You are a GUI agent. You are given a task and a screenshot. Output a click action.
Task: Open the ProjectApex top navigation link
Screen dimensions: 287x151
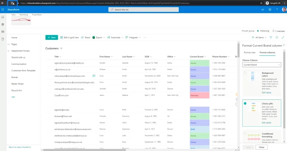tap(37, 15)
